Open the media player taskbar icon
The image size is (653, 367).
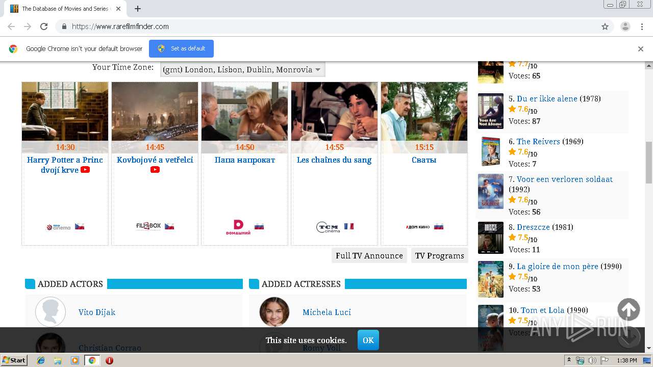[75, 360]
